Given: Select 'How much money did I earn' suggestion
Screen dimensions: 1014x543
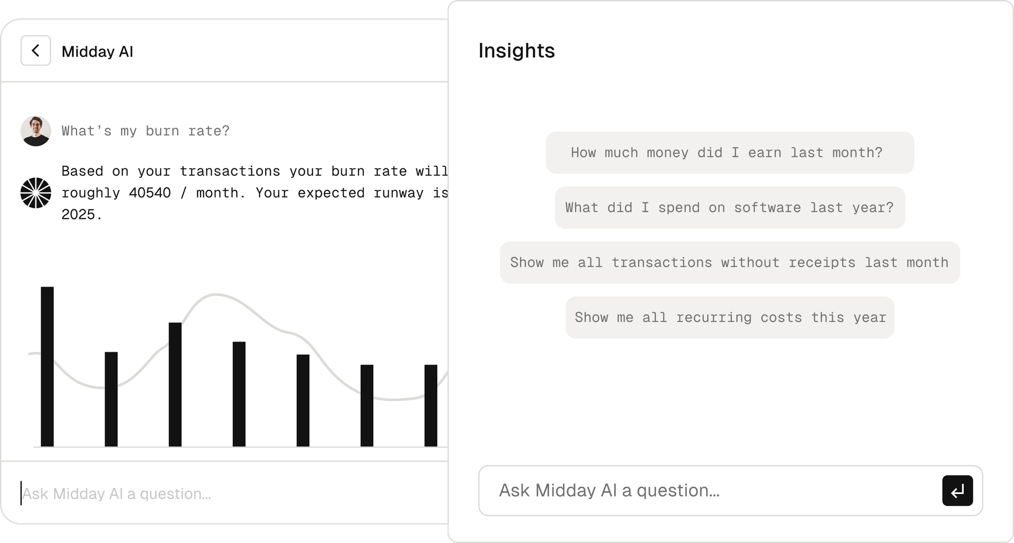Looking at the screenshot, I should 729,153.
